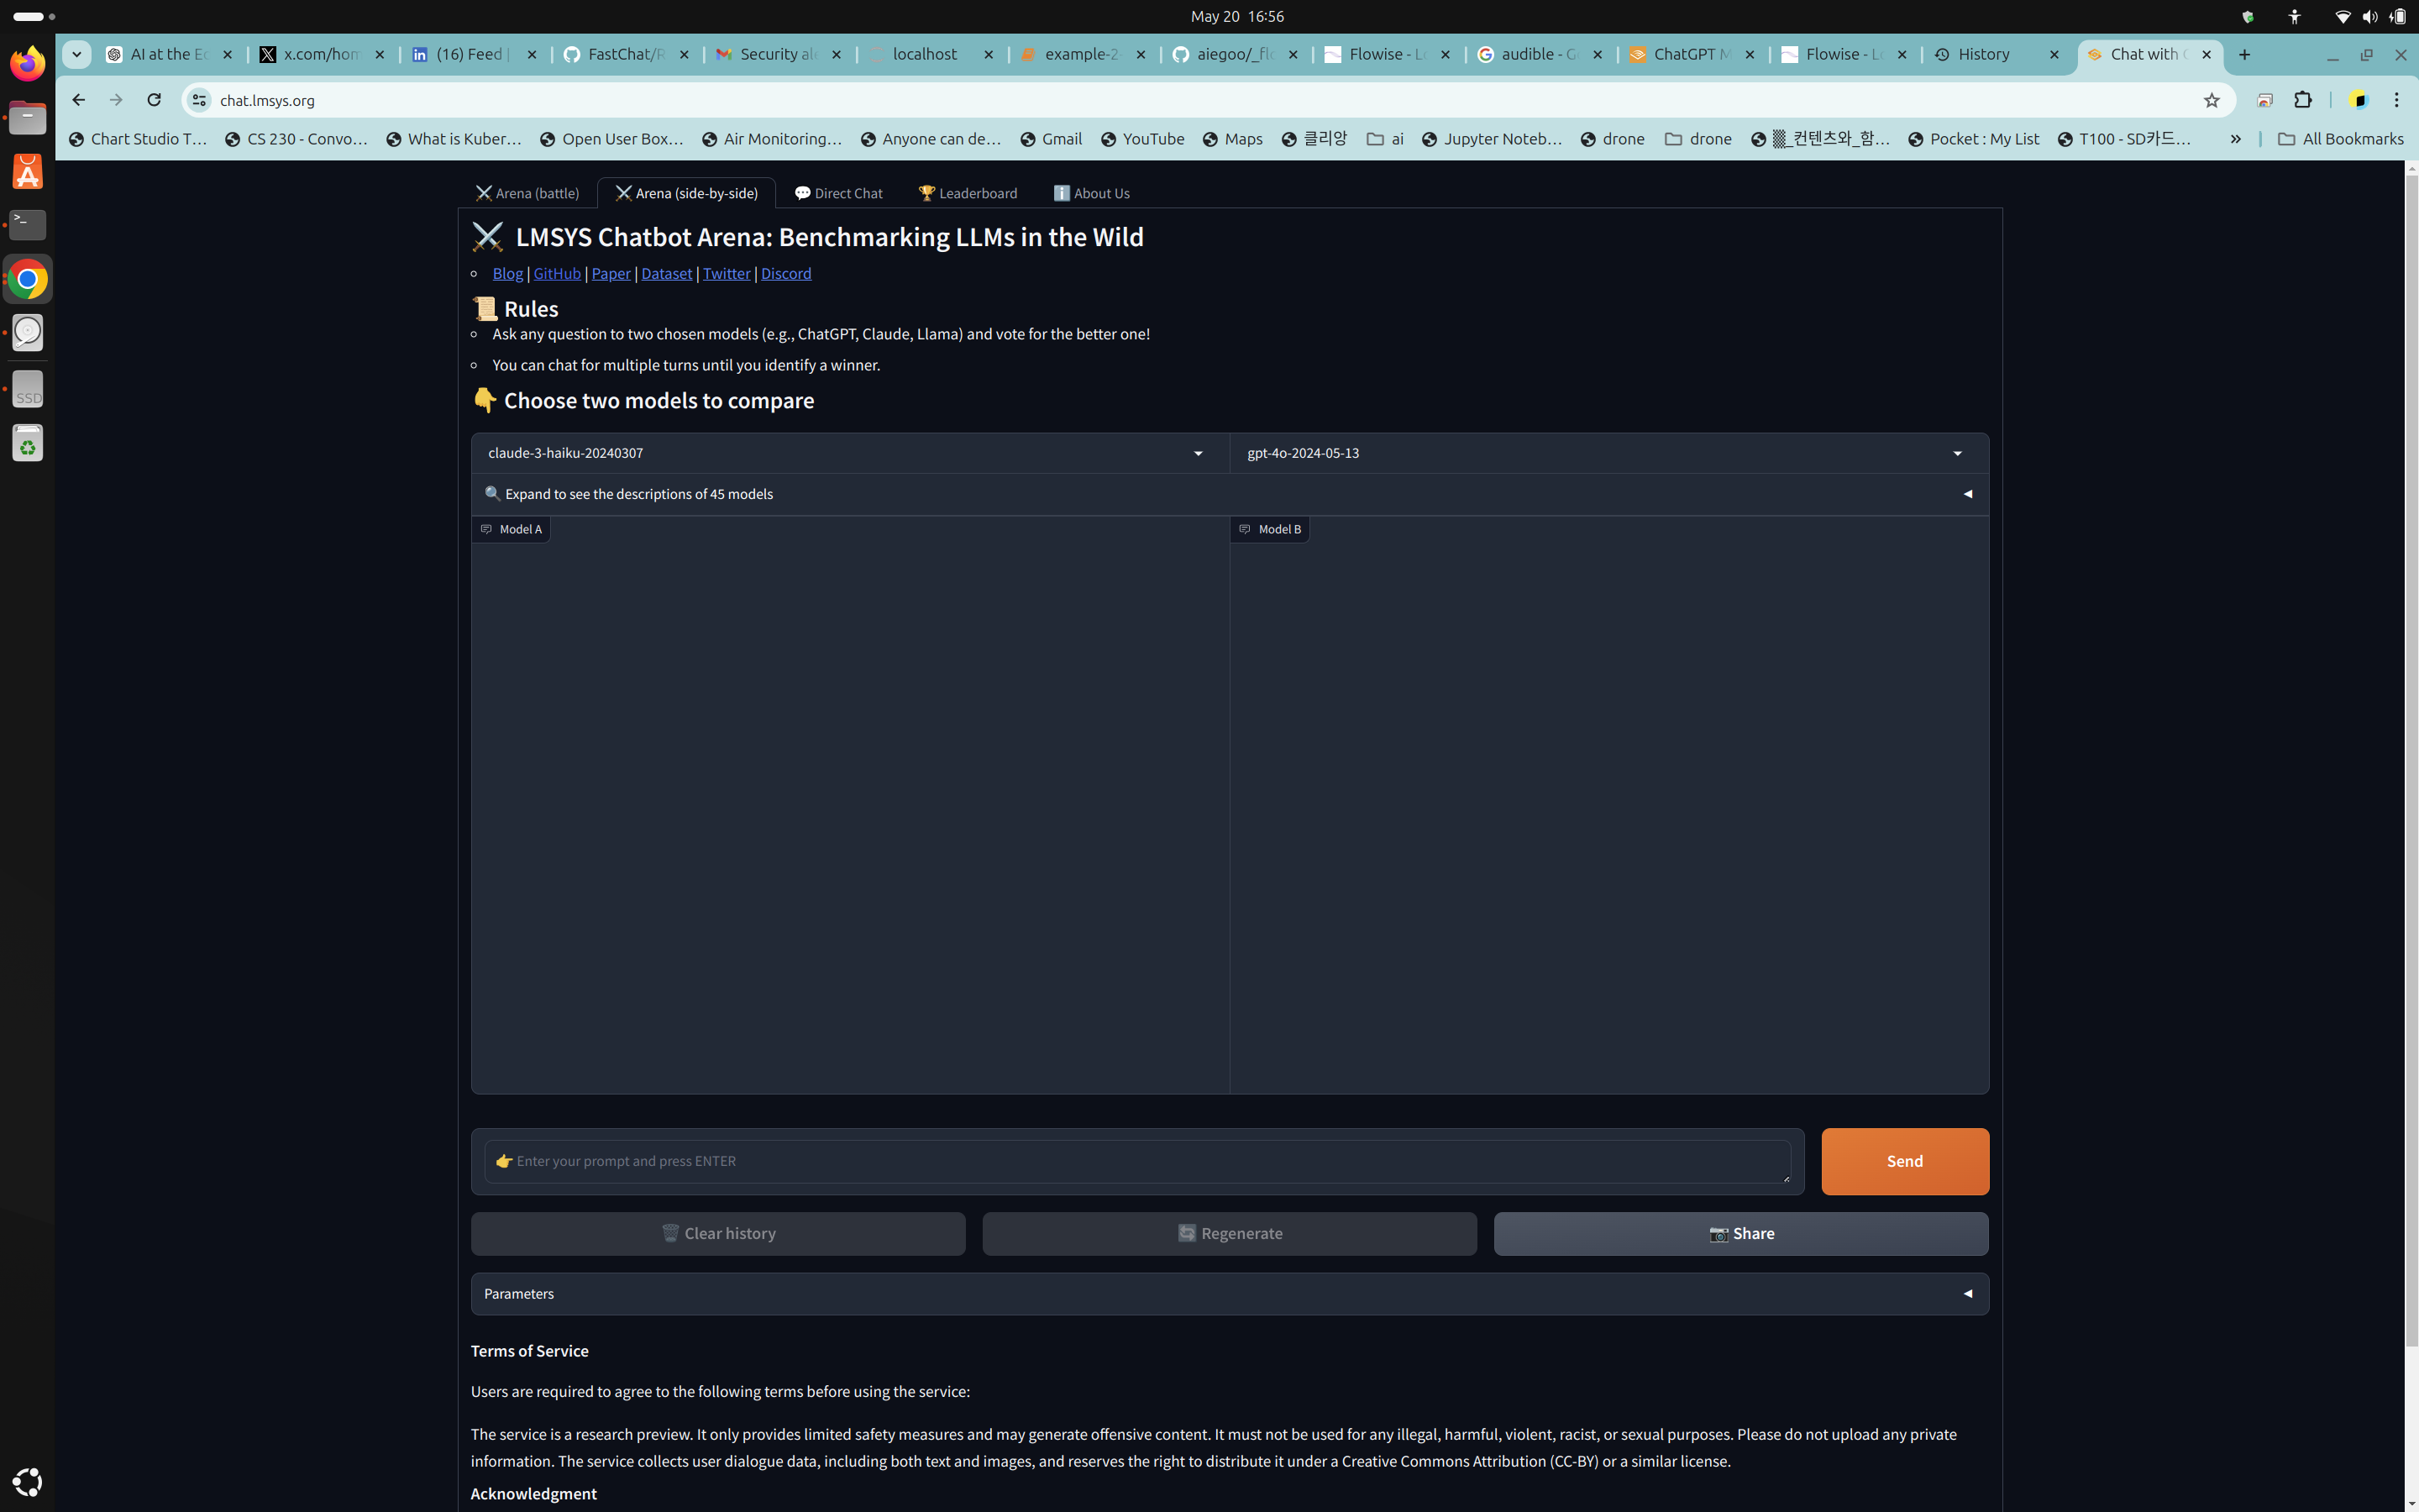Click the prompt input field
The image size is (2419, 1512).
[x=1137, y=1161]
